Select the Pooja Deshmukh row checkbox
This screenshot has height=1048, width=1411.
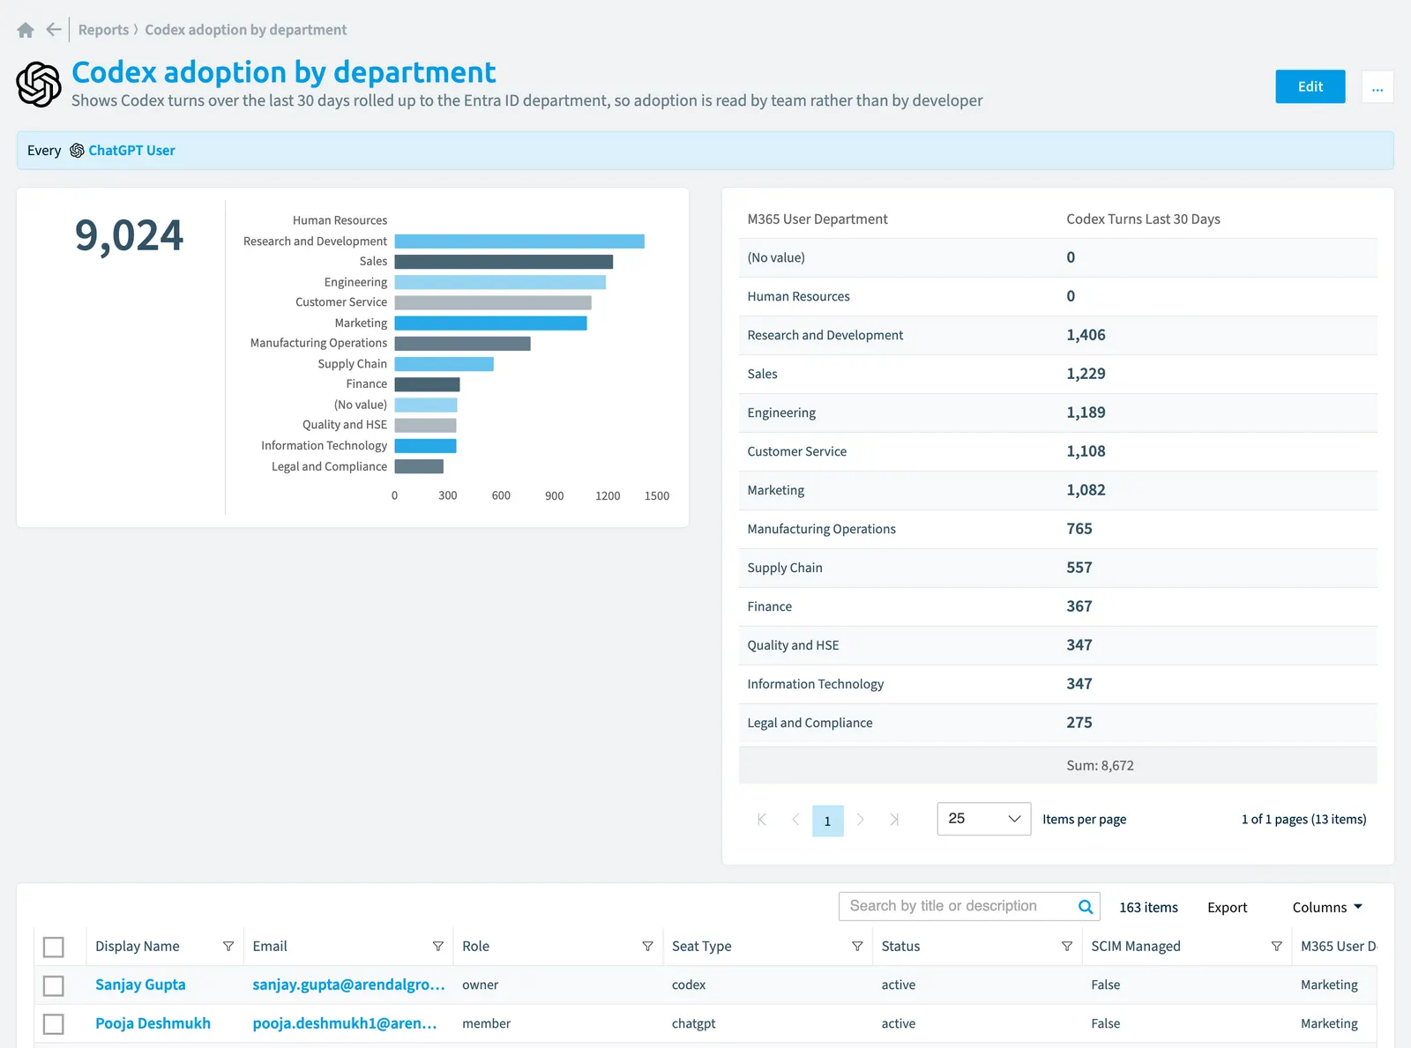pyautogui.click(x=54, y=1024)
